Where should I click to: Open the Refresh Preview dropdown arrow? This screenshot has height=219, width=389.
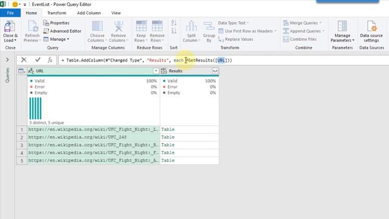(40, 40)
